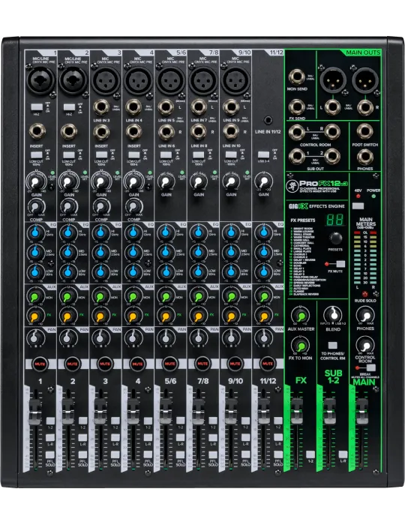
Task: Click the LINE IN 11/12 mini jack
Action: pyautogui.click(x=268, y=120)
